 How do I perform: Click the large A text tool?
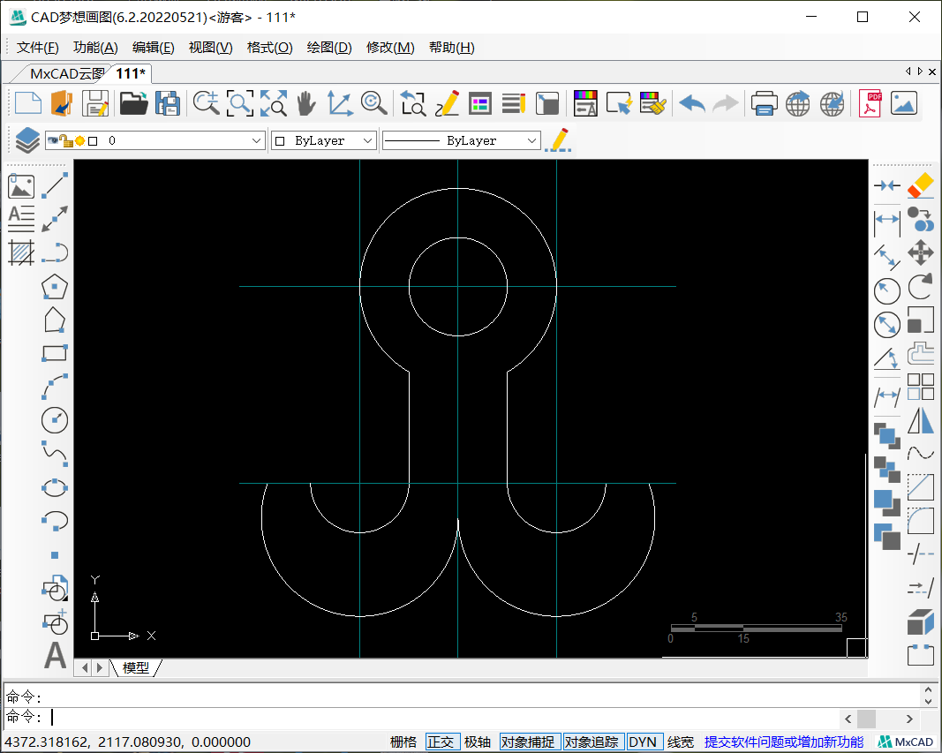(55, 655)
